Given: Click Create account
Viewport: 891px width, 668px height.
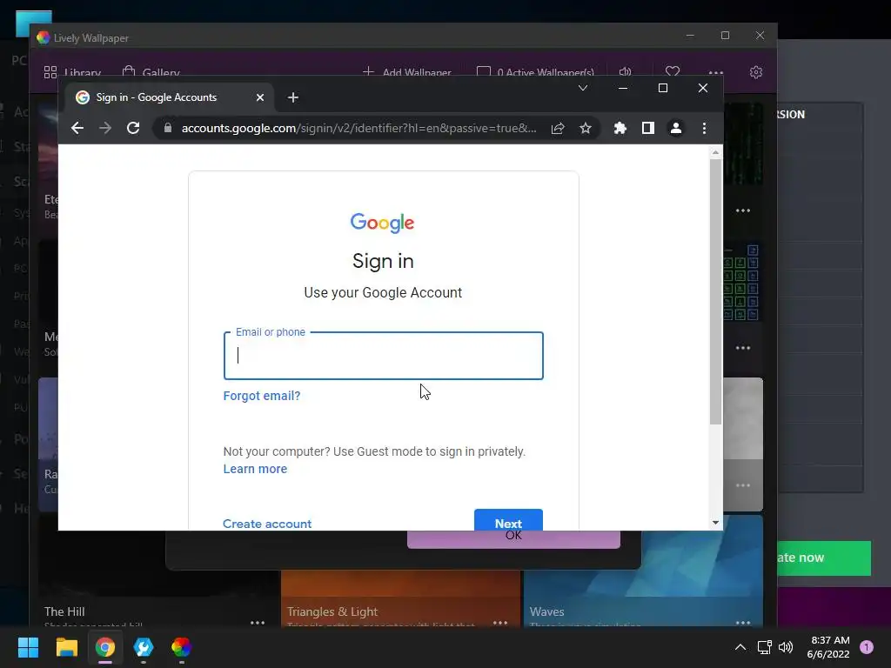Looking at the screenshot, I should click(x=267, y=523).
